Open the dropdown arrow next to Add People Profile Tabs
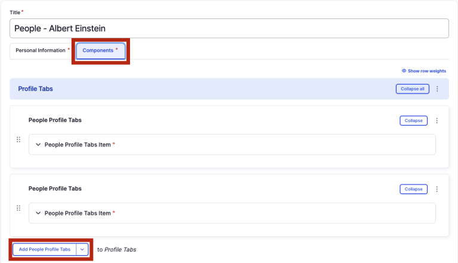The image size is (458, 263). [x=82, y=249]
